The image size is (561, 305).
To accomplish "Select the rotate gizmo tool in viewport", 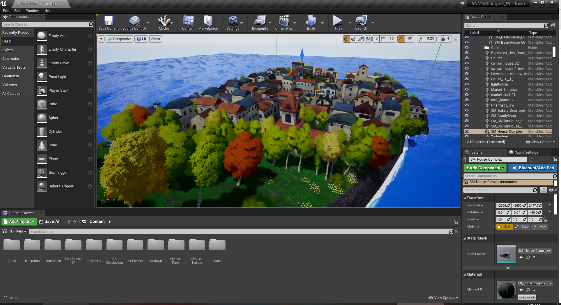I will click(x=353, y=39).
